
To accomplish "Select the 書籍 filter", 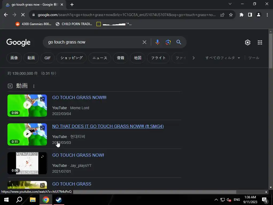I will pyautogui.click(x=121, y=58).
